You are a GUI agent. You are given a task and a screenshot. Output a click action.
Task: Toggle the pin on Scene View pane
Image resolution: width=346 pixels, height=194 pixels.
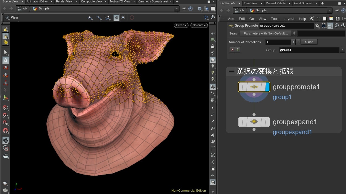click(x=184, y=9)
